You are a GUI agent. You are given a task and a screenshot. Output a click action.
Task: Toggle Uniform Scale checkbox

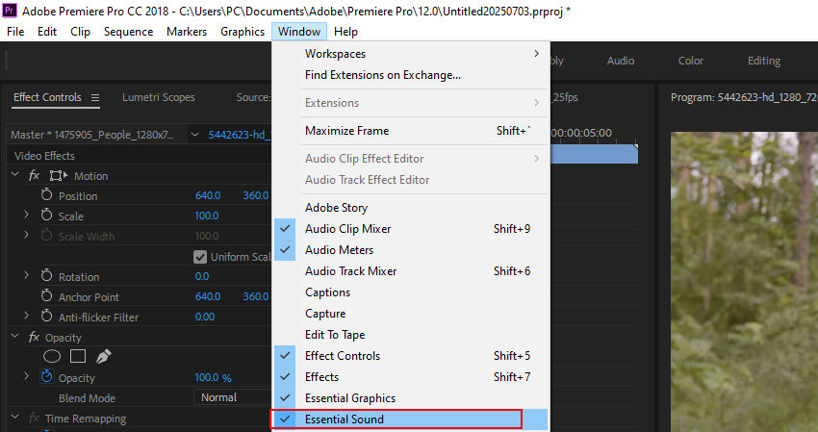pos(200,257)
